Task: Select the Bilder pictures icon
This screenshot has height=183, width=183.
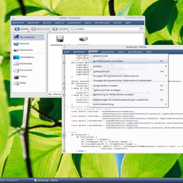Action: tap(16, 83)
